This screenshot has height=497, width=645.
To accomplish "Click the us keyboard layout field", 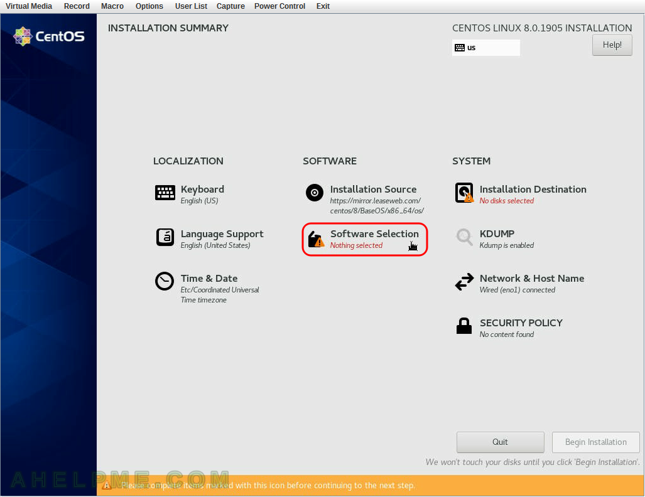I will point(486,48).
